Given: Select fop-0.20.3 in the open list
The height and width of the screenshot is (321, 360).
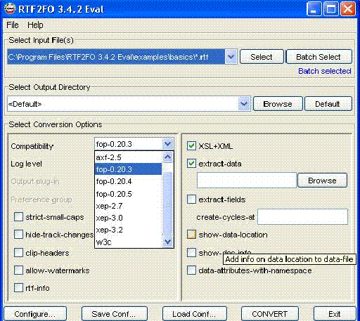Looking at the screenshot, I should [129, 169].
